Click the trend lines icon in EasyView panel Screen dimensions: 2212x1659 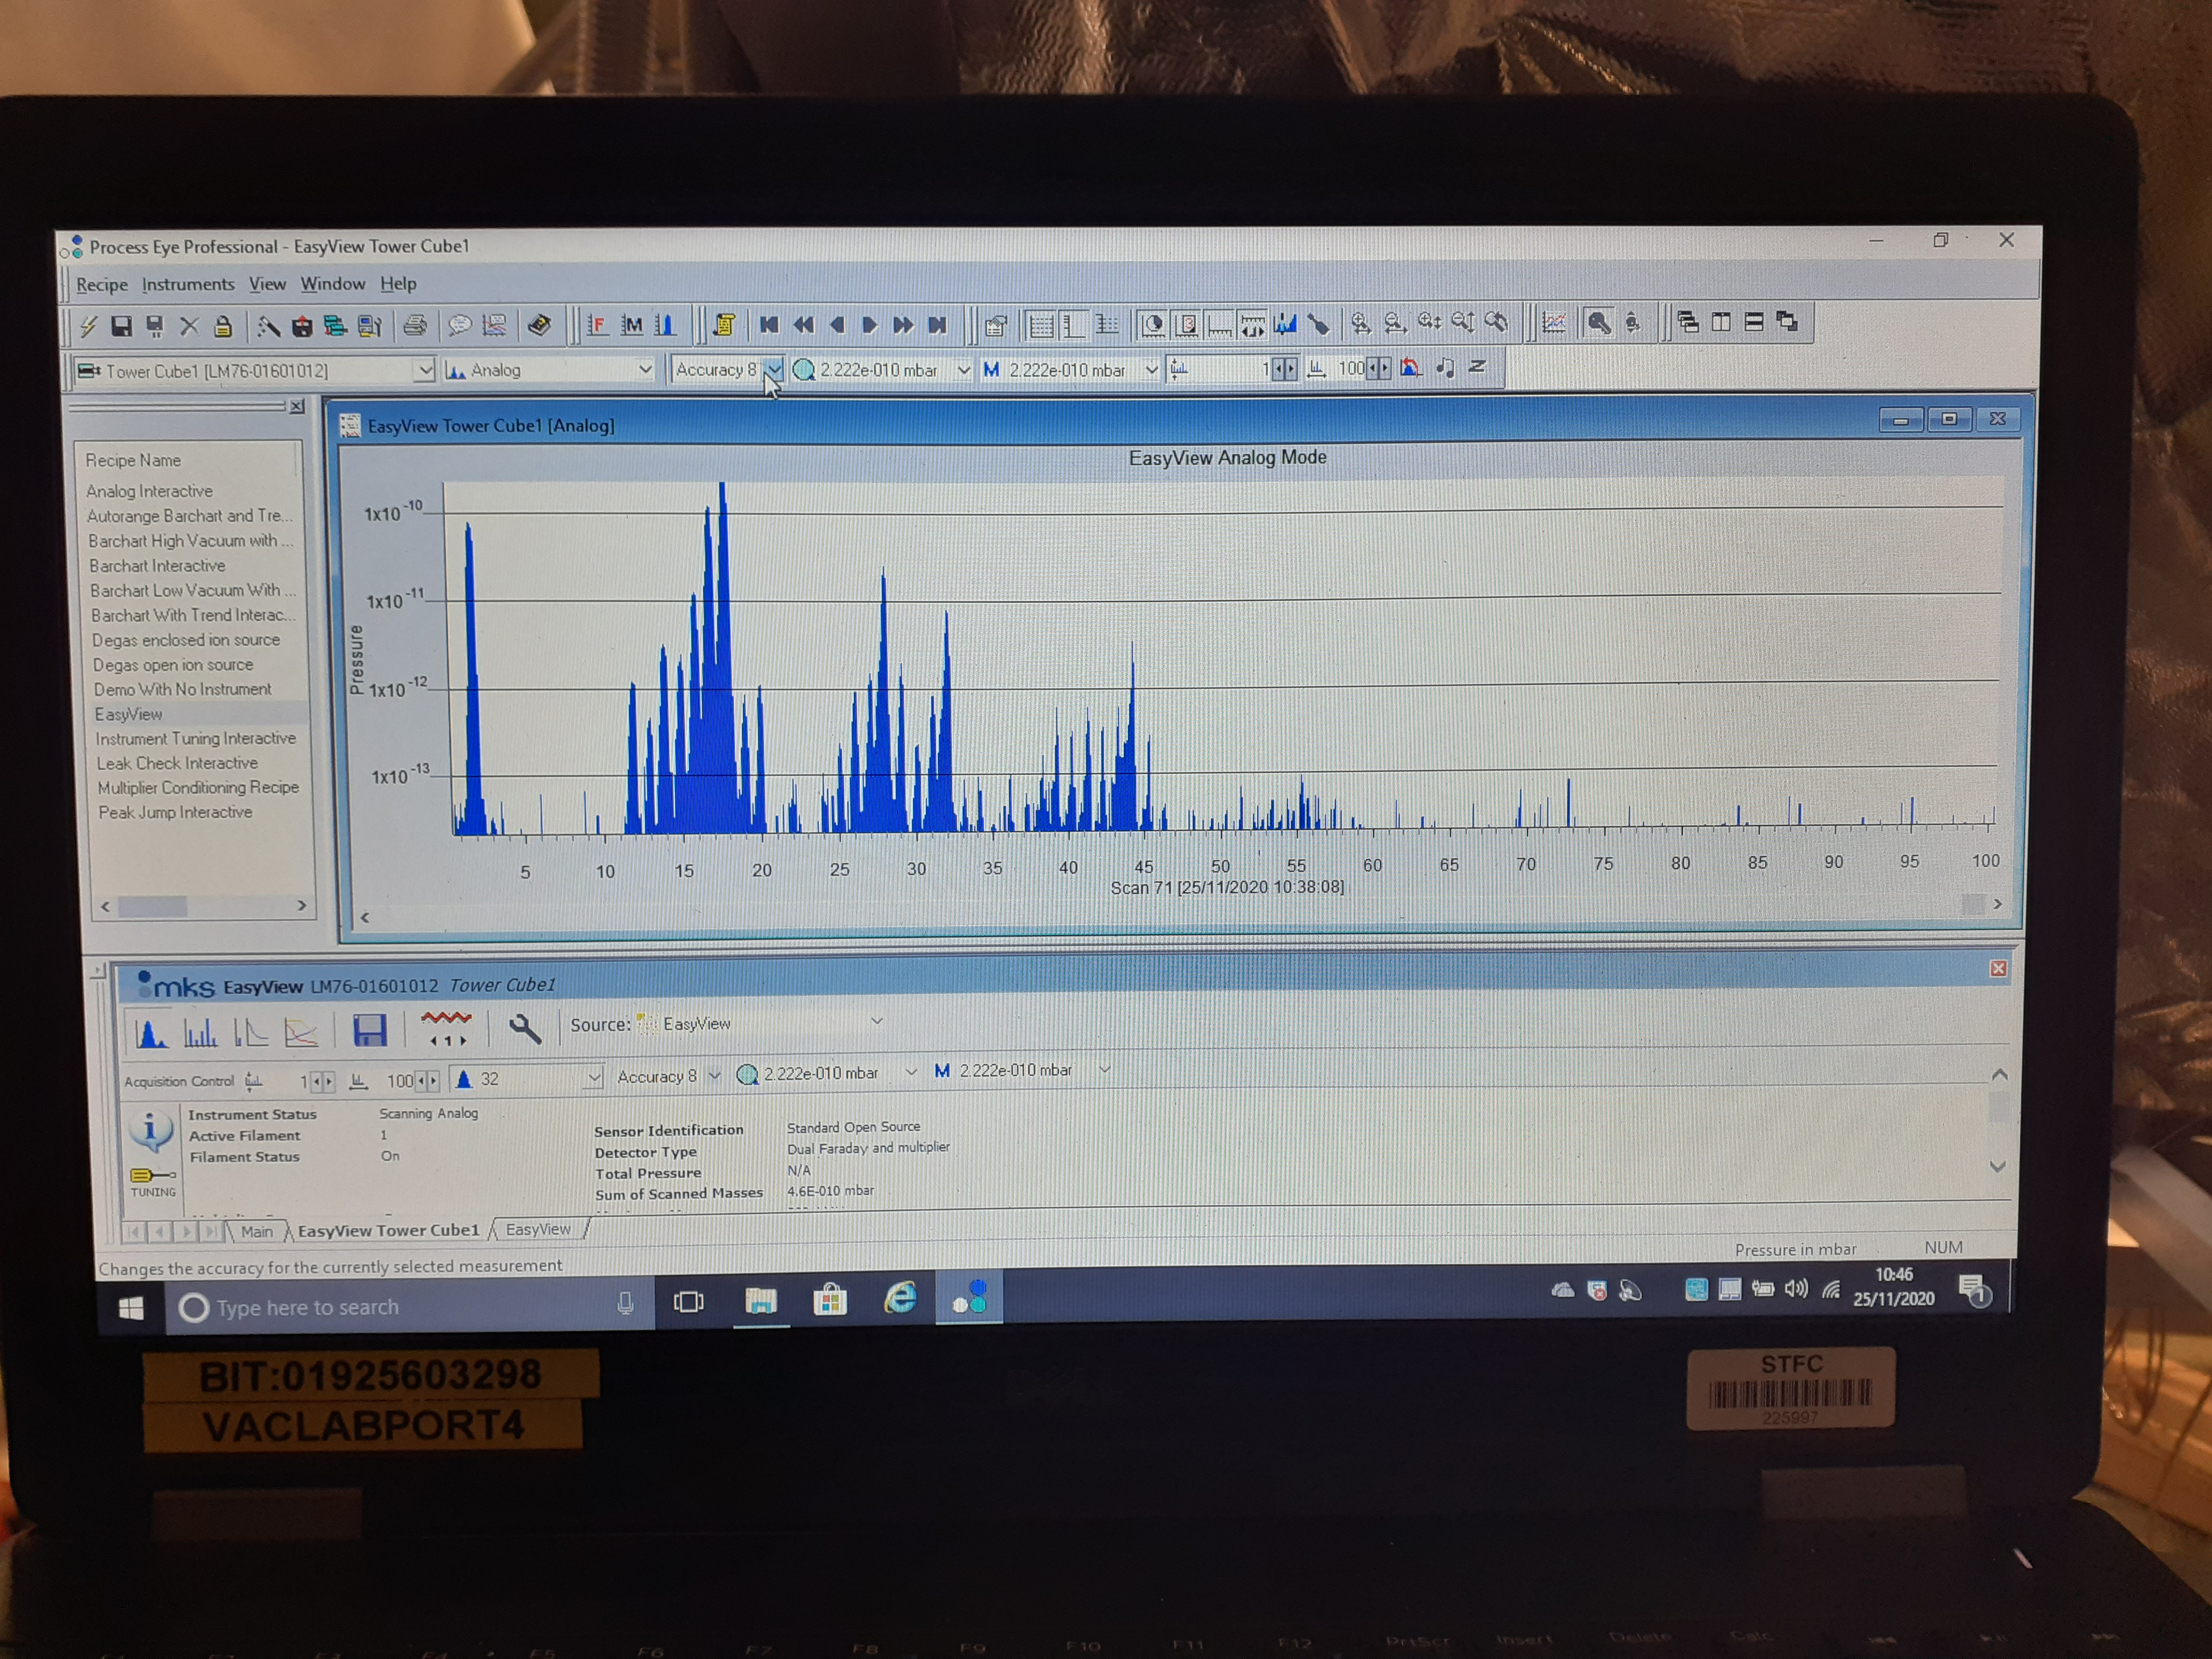[301, 1032]
